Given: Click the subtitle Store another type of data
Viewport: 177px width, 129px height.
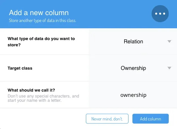Looking at the screenshot, I should [43, 21].
